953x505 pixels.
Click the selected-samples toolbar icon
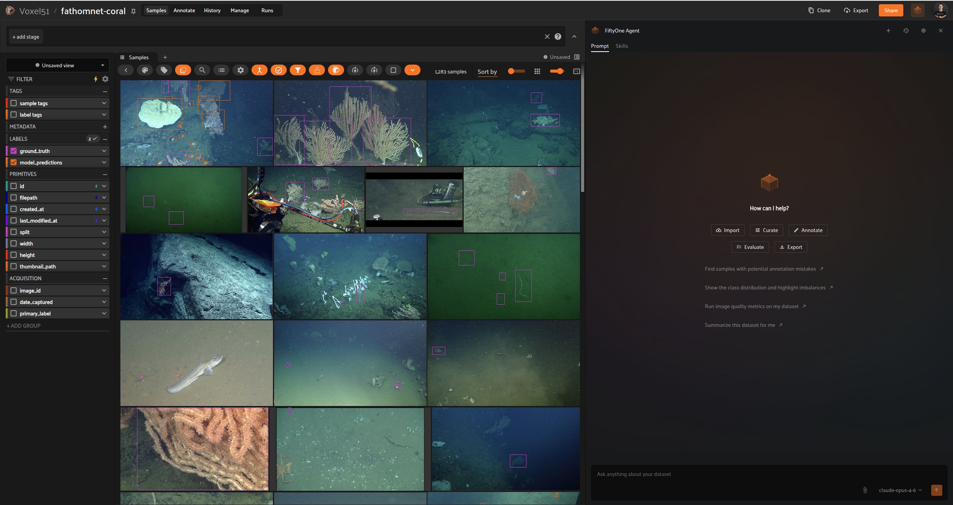coord(183,70)
